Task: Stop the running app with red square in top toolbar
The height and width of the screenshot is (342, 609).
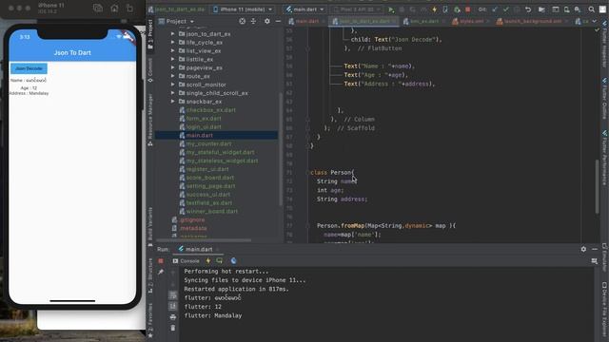Action: (x=467, y=9)
